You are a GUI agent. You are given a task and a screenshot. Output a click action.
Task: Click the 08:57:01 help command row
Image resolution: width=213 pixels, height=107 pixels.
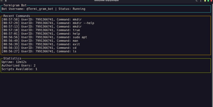(x=41, y=34)
